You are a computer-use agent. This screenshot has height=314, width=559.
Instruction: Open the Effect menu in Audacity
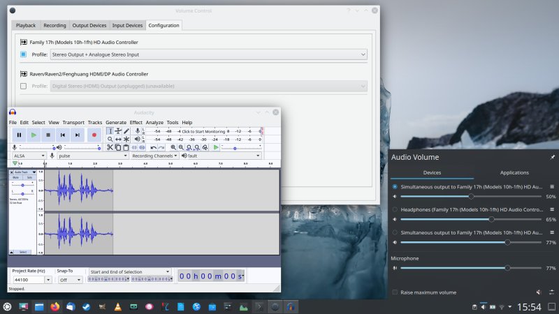pos(136,122)
